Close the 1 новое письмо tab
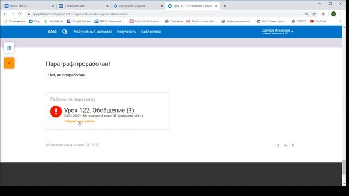 click(107, 6)
